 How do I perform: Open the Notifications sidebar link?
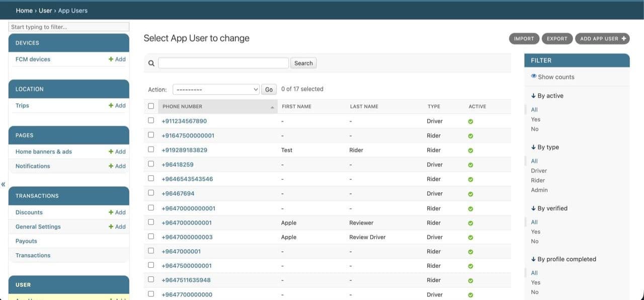[33, 166]
